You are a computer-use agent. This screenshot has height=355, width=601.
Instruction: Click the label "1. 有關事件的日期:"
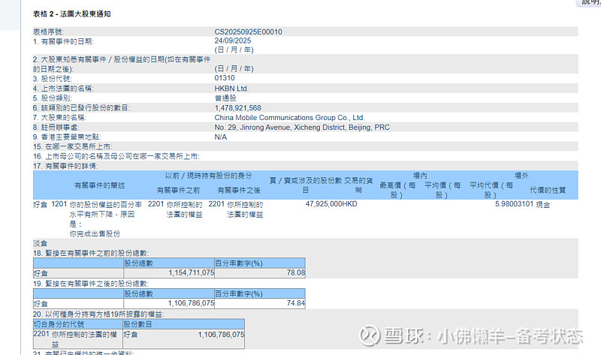[x=63, y=41]
